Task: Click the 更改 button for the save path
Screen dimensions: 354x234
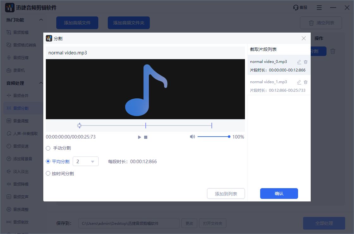Action: click(189, 223)
